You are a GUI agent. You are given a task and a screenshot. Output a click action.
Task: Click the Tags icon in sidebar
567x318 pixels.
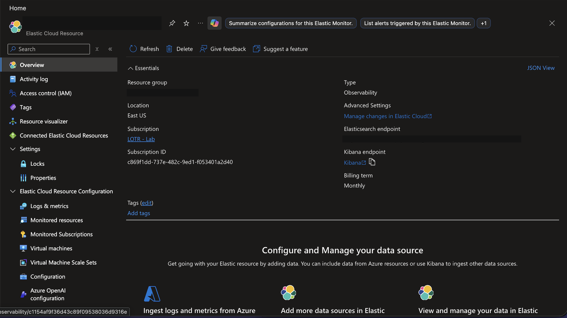[13, 107]
